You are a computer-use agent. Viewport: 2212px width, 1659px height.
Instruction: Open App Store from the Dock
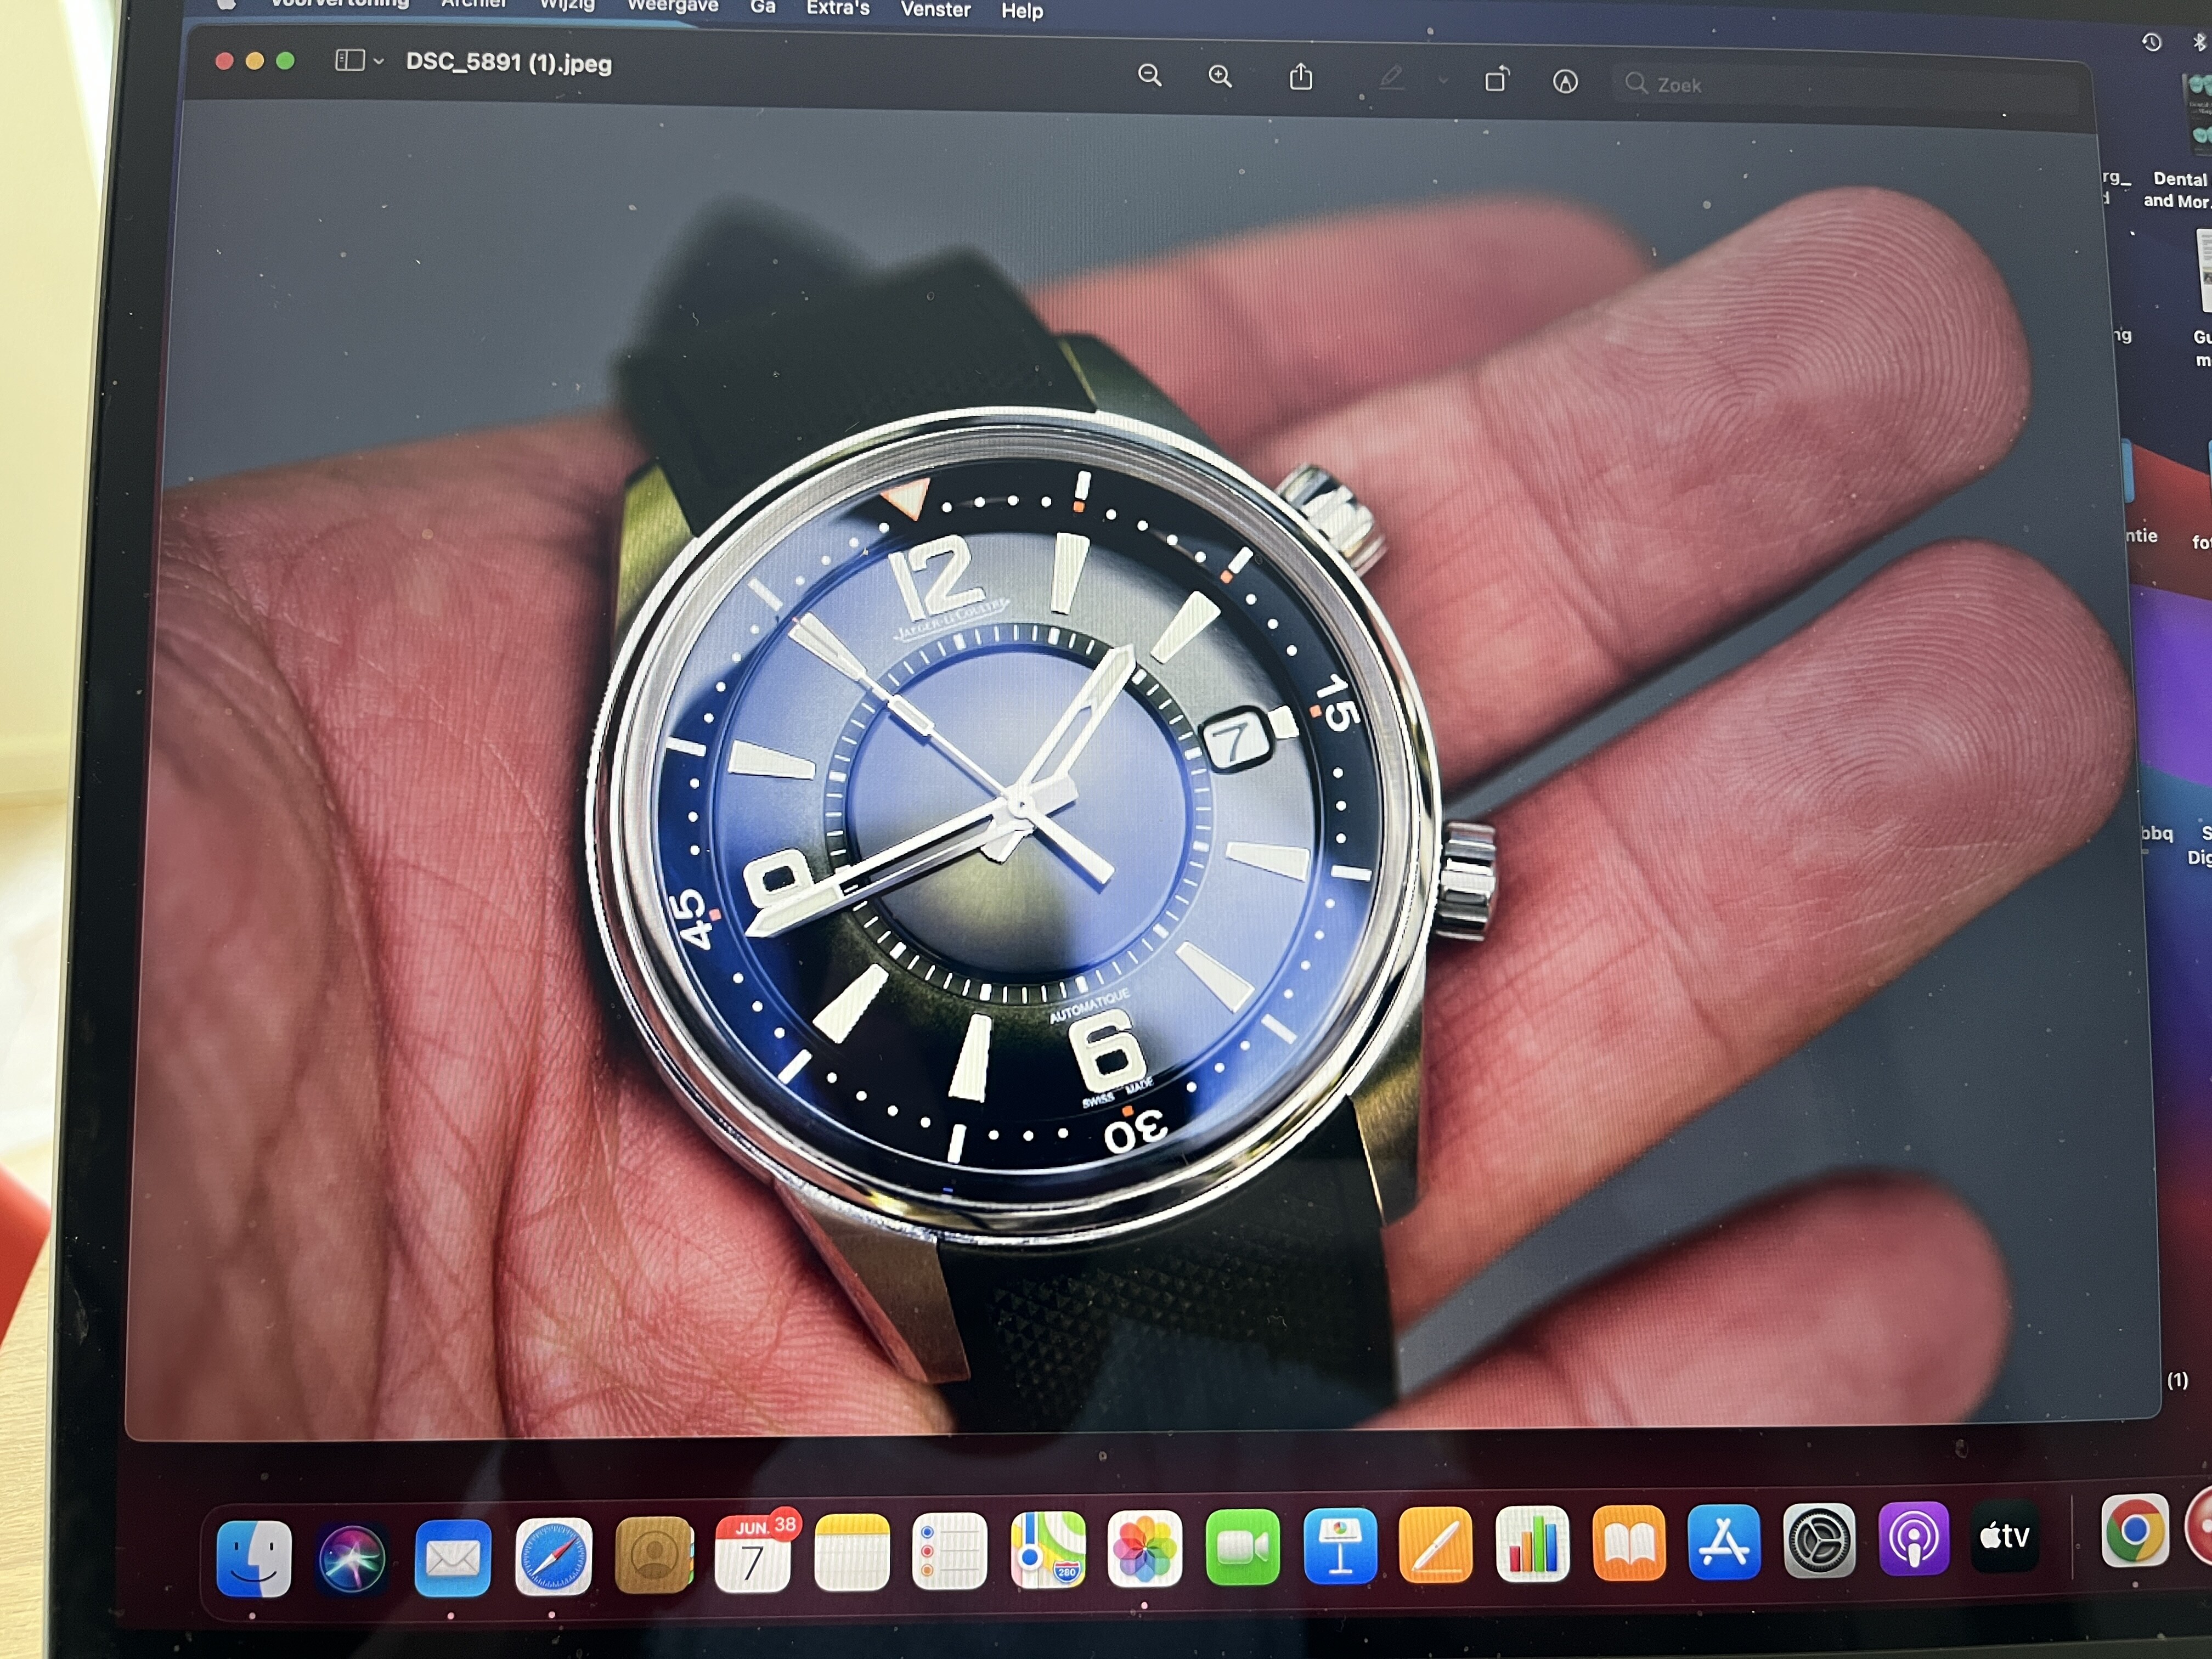coord(1723,1541)
